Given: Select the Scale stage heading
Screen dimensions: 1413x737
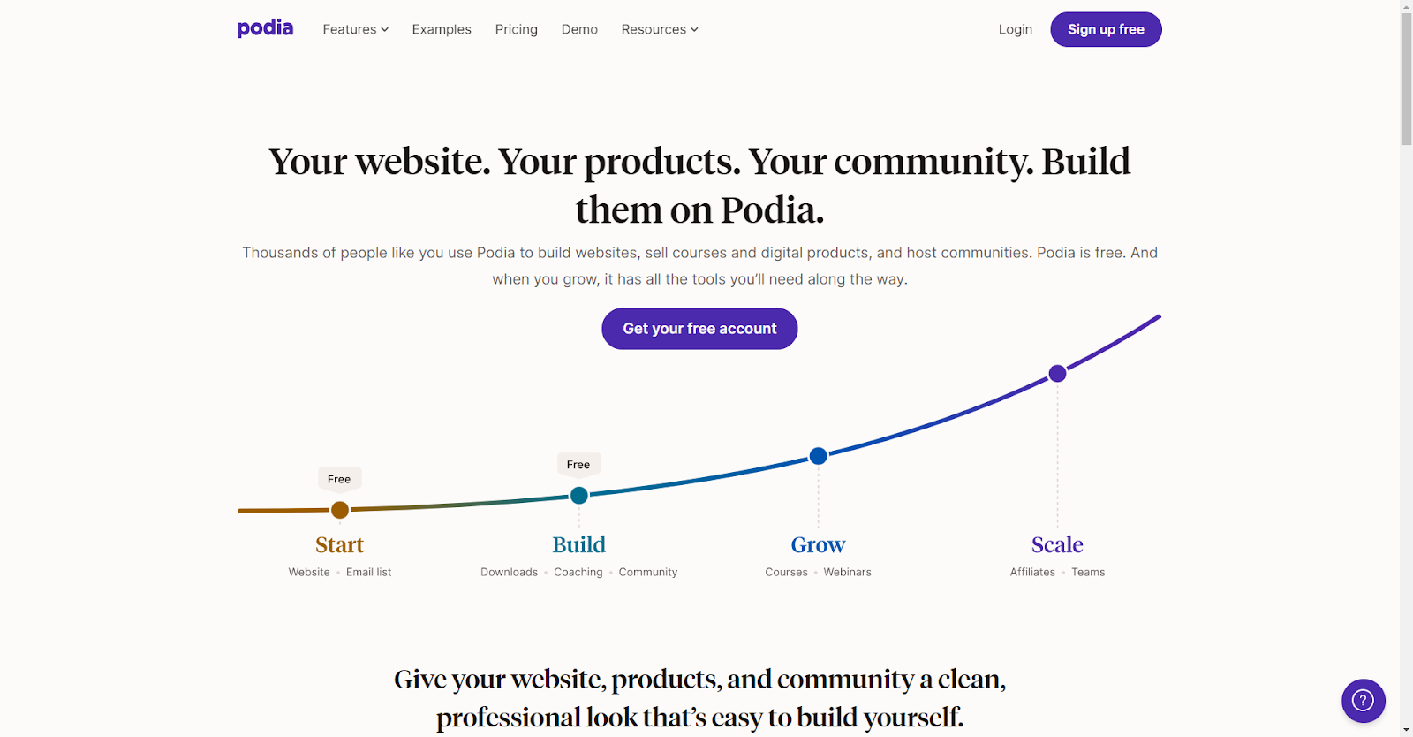Looking at the screenshot, I should point(1057,544).
